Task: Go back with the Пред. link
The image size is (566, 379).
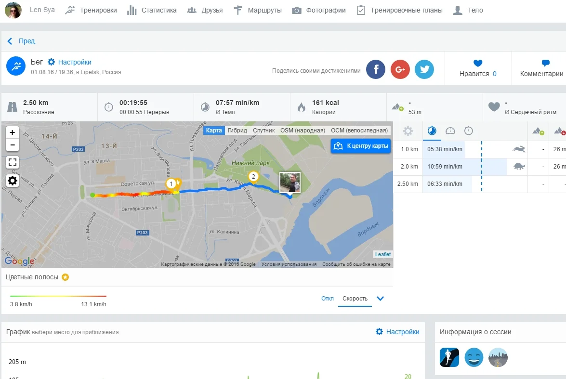Action: click(x=22, y=41)
